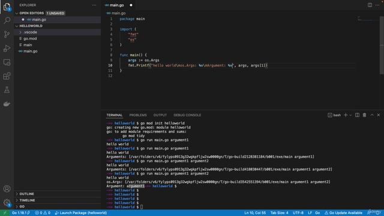Change LF end of line sequence
Image resolution: width=384 pixels, height=216 pixels.
310,213
